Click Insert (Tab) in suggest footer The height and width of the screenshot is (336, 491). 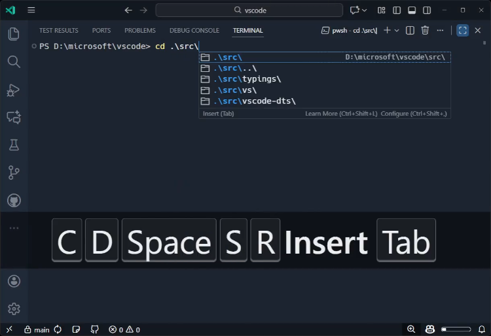pyautogui.click(x=218, y=114)
